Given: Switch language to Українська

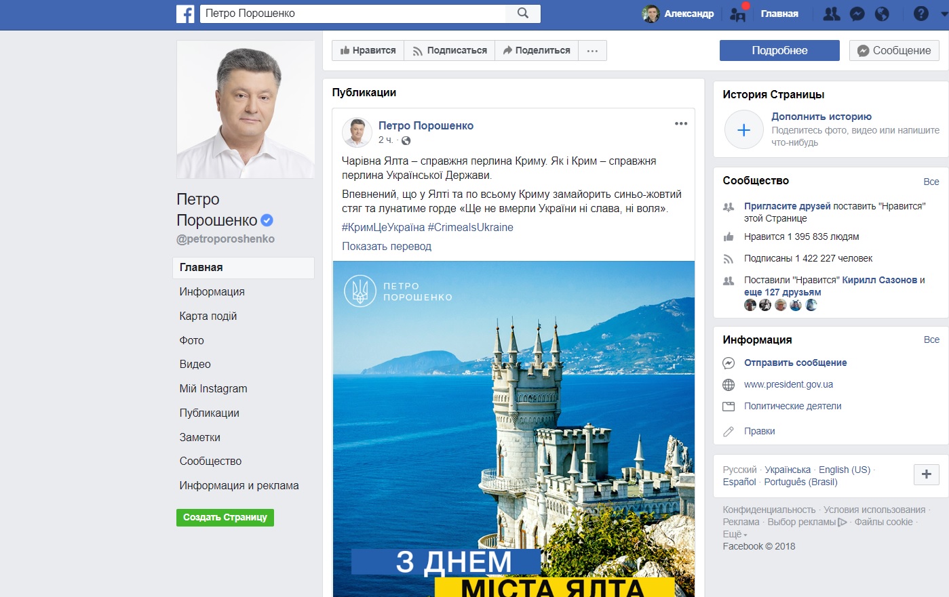Looking at the screenshot, I should click(x=788, y=470).
